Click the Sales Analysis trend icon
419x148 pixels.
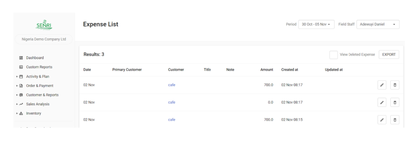point(21,104)
